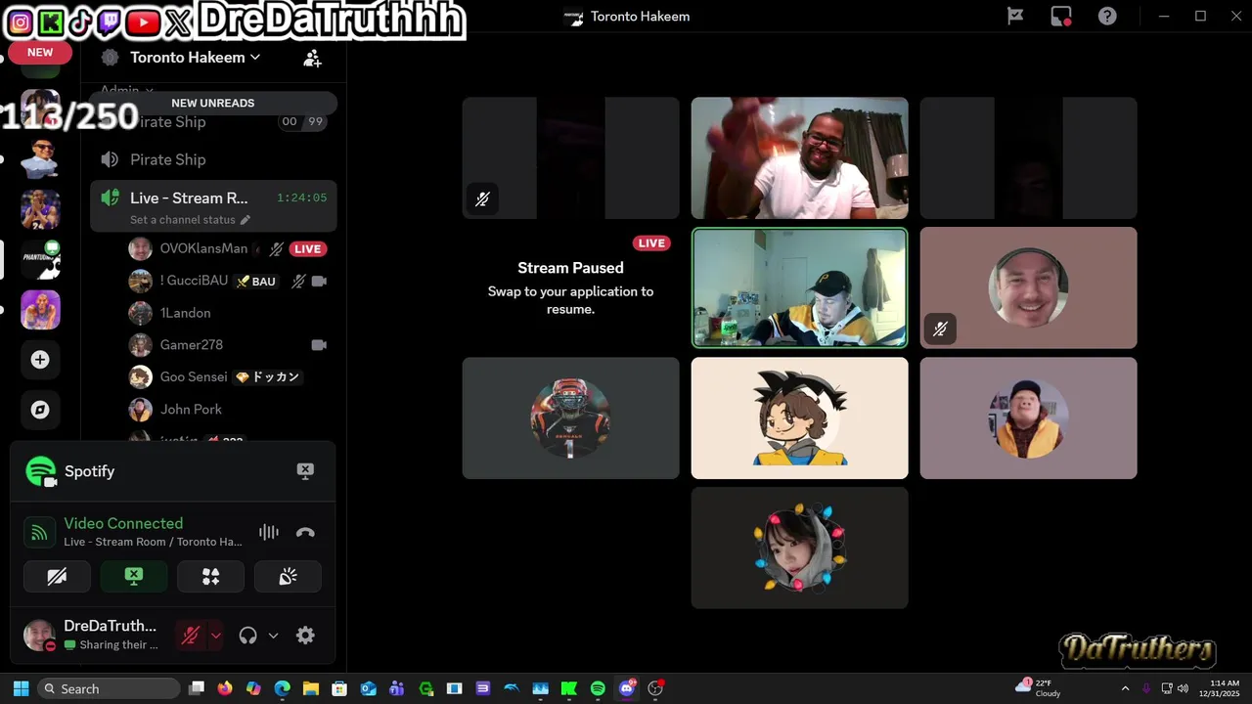Viewport: 1252px width, 704px height.
Task: Disconnect from voice with hang-up icon
Action: click(305, 533)
